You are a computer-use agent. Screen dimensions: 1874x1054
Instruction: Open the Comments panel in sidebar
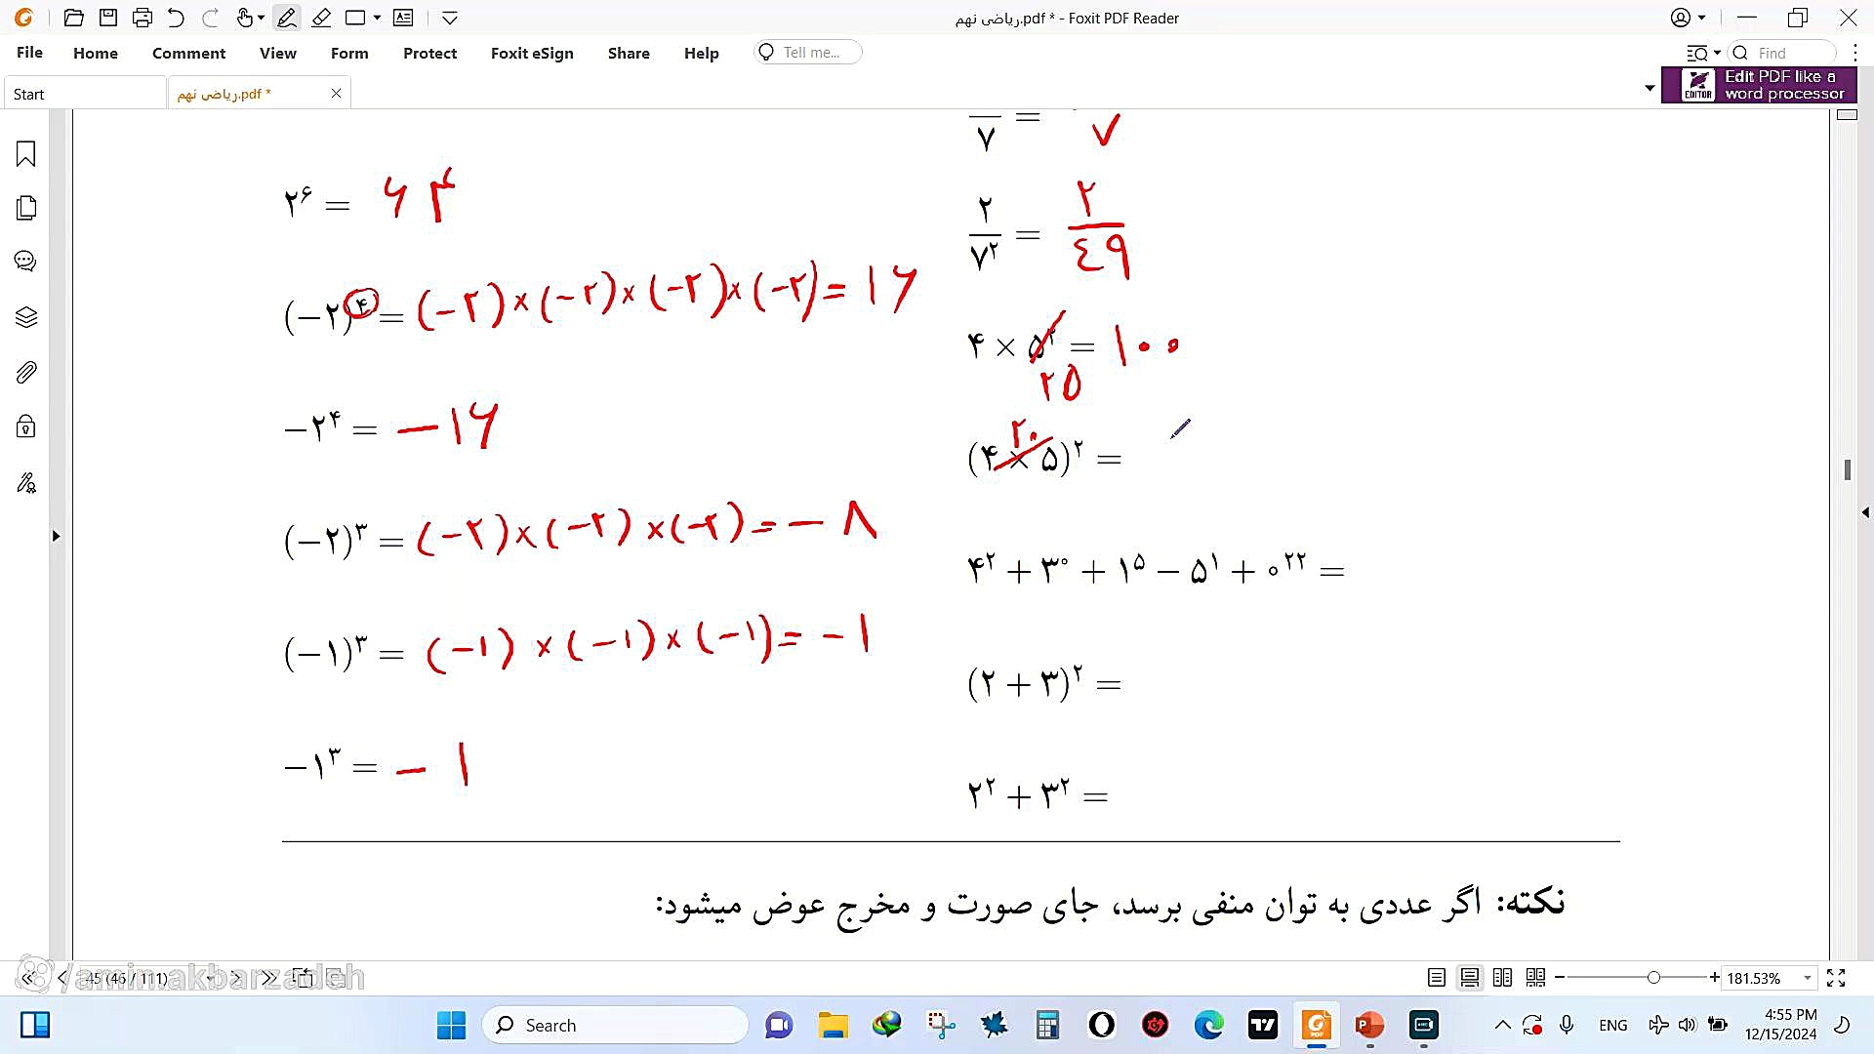click(x=26, y=262)
